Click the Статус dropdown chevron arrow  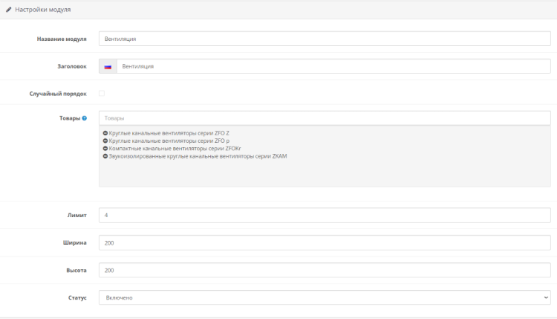(547, 297)
